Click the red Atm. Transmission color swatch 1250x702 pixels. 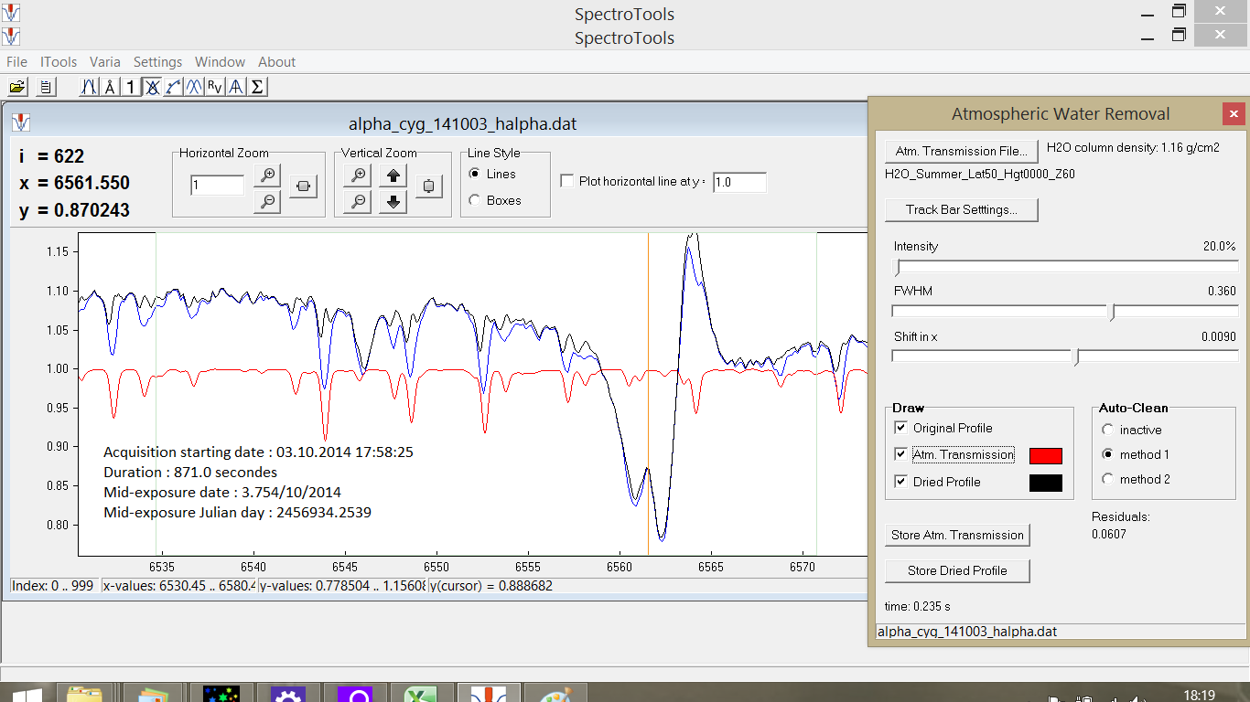(x=1045, y=456)
